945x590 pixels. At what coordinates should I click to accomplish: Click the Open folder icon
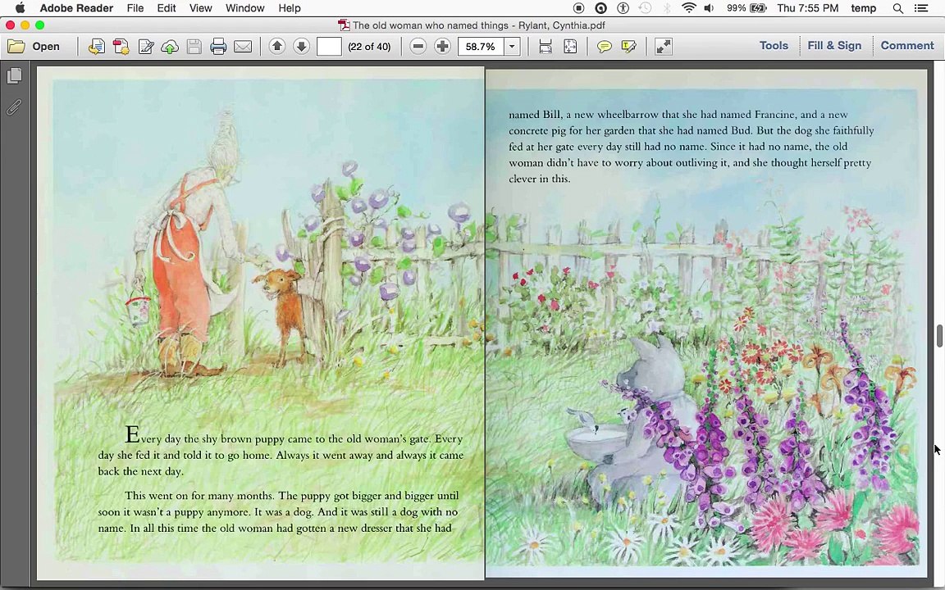pos(16,47)
